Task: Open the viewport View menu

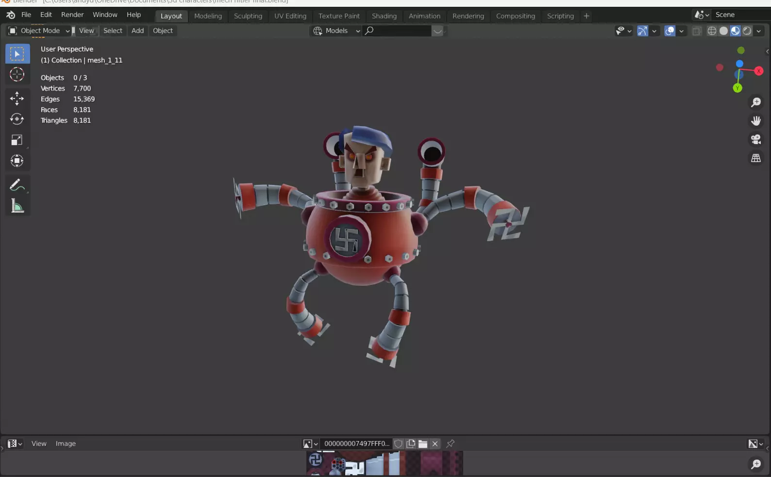Action: point(86,31)
